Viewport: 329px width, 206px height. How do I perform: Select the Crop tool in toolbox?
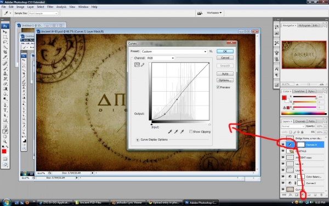[5, 52]
